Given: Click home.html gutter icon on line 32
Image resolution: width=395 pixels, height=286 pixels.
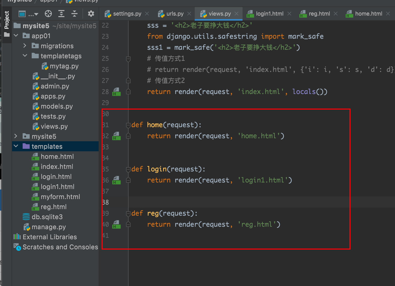Looking at the screenshot, I should (x=116, y=136).
